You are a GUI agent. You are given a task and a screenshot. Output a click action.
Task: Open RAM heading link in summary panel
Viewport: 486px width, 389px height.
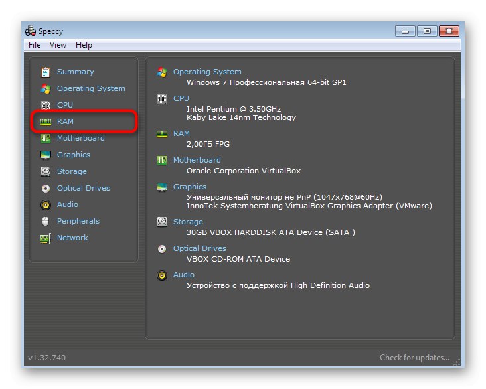point(181,133)
